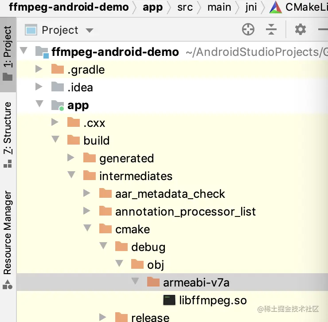328x322 pixels.
Task: Click main in the breadcrumb bar
Action: point(219,8)
